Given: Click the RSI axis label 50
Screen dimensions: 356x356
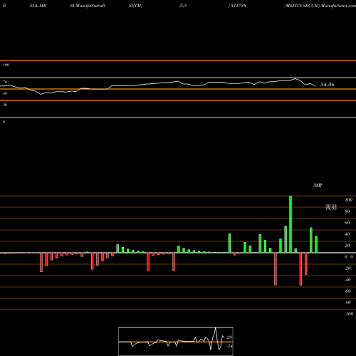Looking at the screenshot, I should [x=5, y=93].
